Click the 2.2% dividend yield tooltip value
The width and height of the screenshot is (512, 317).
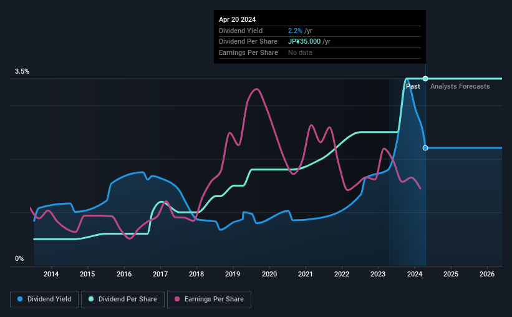pos(295,31)
